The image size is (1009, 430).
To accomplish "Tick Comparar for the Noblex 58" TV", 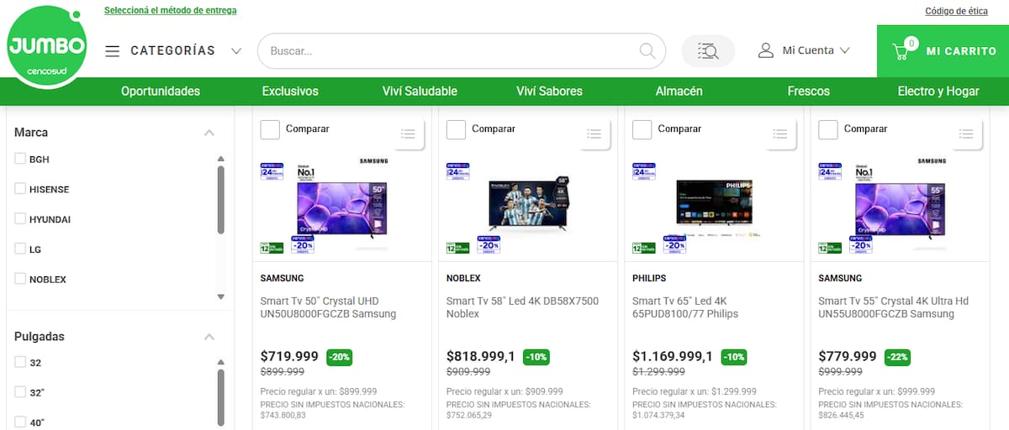I will 456,129.
